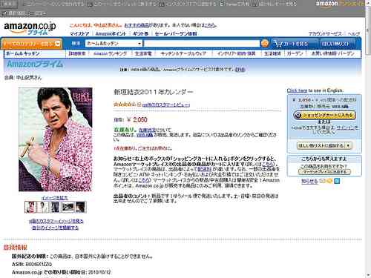
Task: Click the marketplace sell button
Action: (x=324, y=172)
